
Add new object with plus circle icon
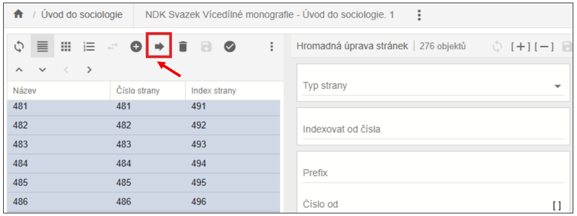pyautogui.click(x=136, y=47)
